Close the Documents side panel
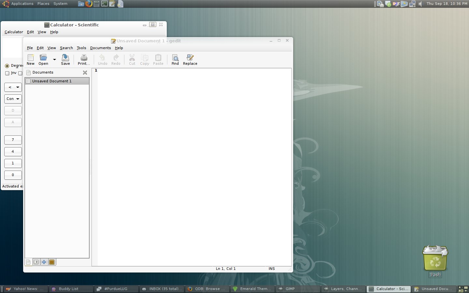The image size is (469, 293). tap(85, 73)
